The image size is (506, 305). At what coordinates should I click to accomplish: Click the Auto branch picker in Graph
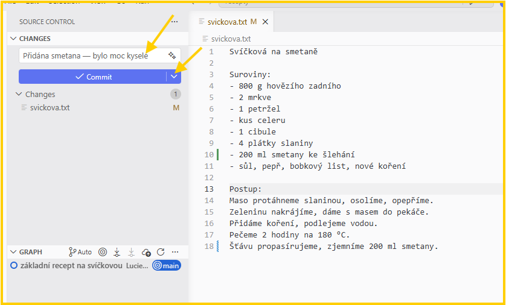80,252
